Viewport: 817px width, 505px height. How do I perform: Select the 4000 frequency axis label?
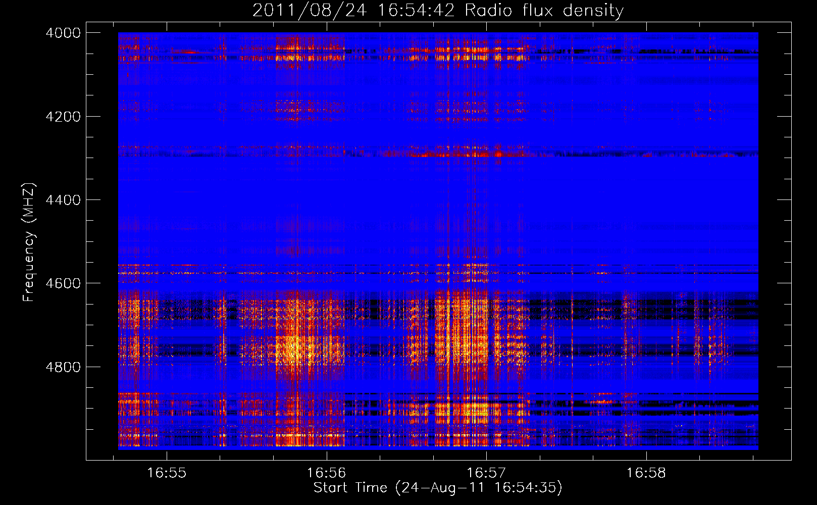pos(63,33)
